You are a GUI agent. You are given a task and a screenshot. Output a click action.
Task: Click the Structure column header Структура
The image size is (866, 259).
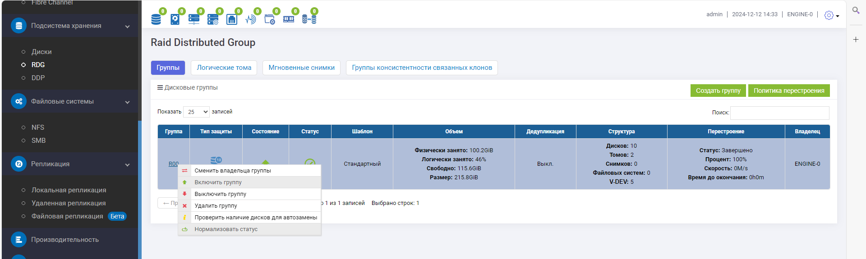tap(622, 132)
